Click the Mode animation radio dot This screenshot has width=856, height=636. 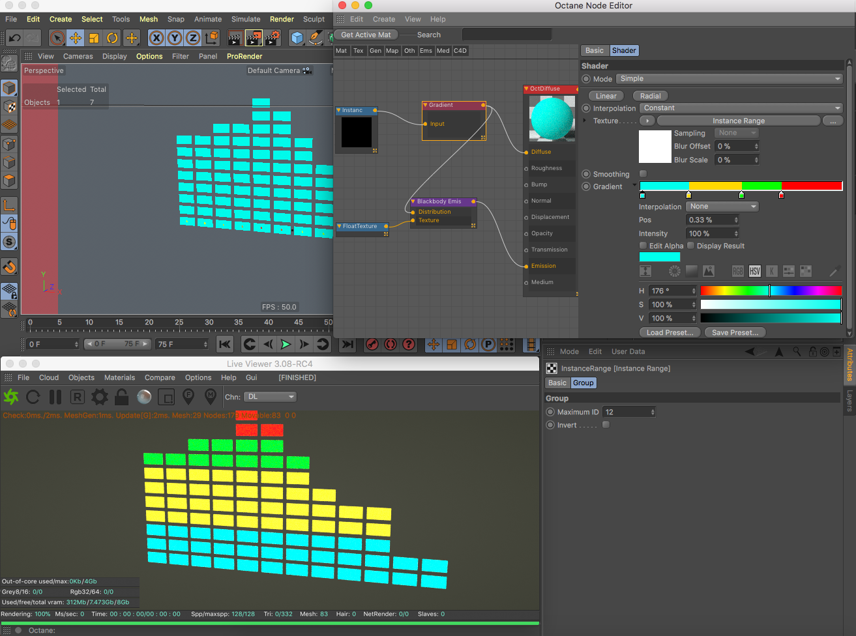586,79
